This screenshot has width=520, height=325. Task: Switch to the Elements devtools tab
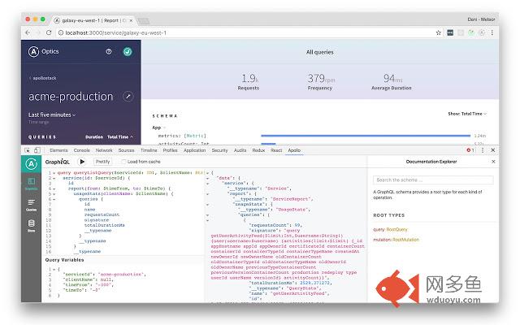pyautogui.click(x=58, y=150)
